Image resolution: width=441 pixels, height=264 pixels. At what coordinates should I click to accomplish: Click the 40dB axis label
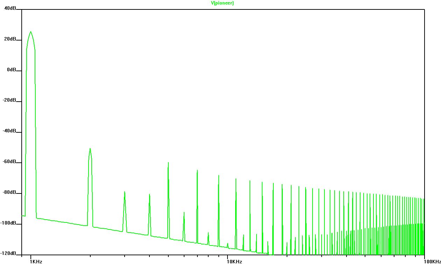[x=10, y=8]
